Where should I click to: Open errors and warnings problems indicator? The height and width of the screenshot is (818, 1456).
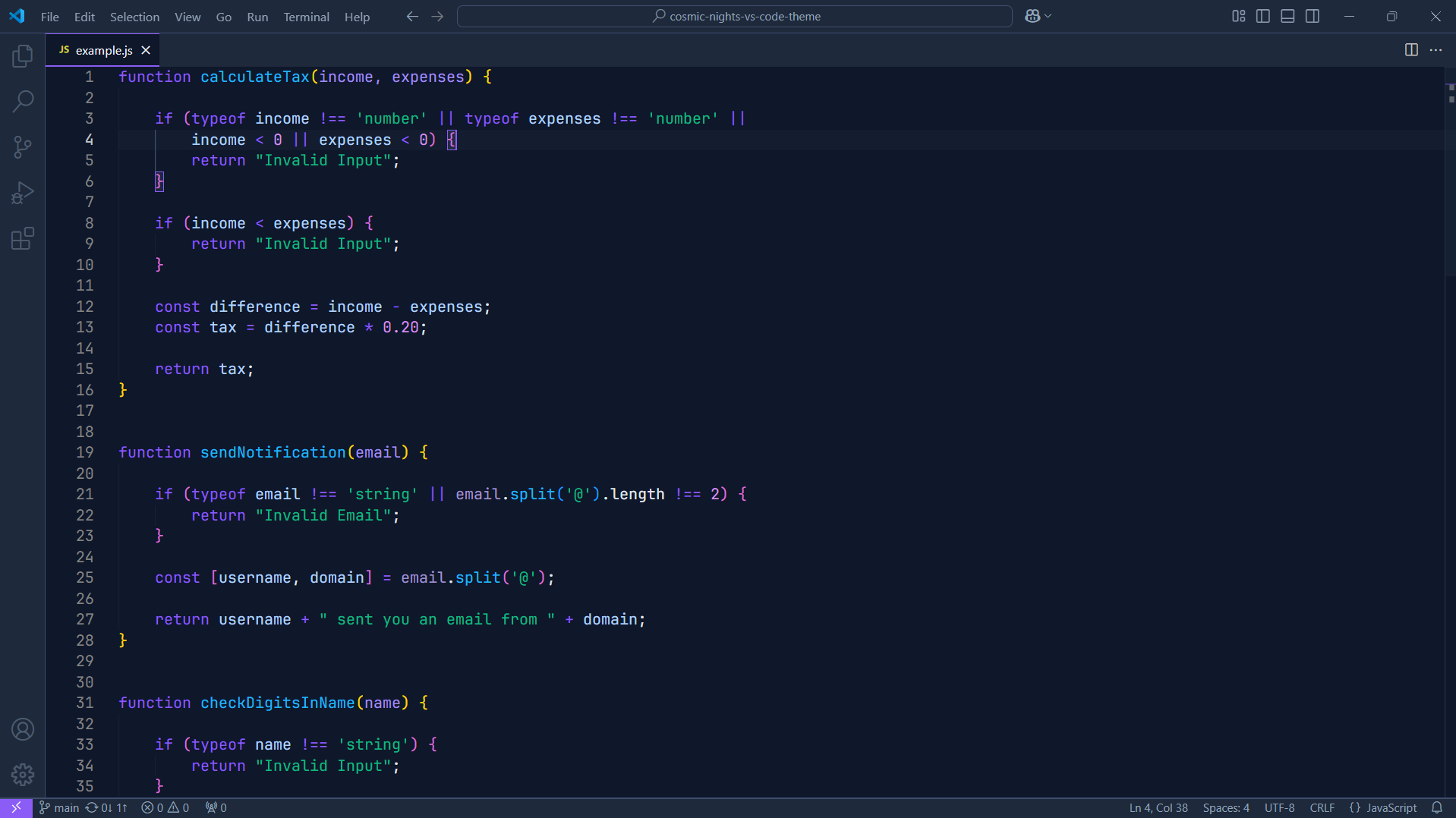coord(165,808)
